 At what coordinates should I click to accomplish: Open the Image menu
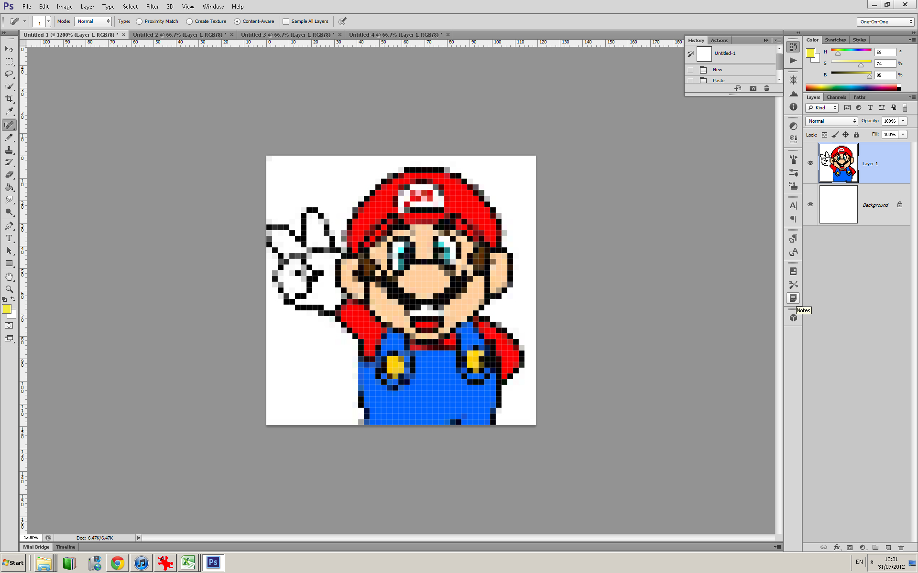[x=65, y=7]
